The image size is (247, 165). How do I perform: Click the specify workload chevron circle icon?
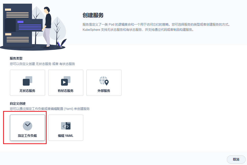pyautogui.click(x=27, y=126)
